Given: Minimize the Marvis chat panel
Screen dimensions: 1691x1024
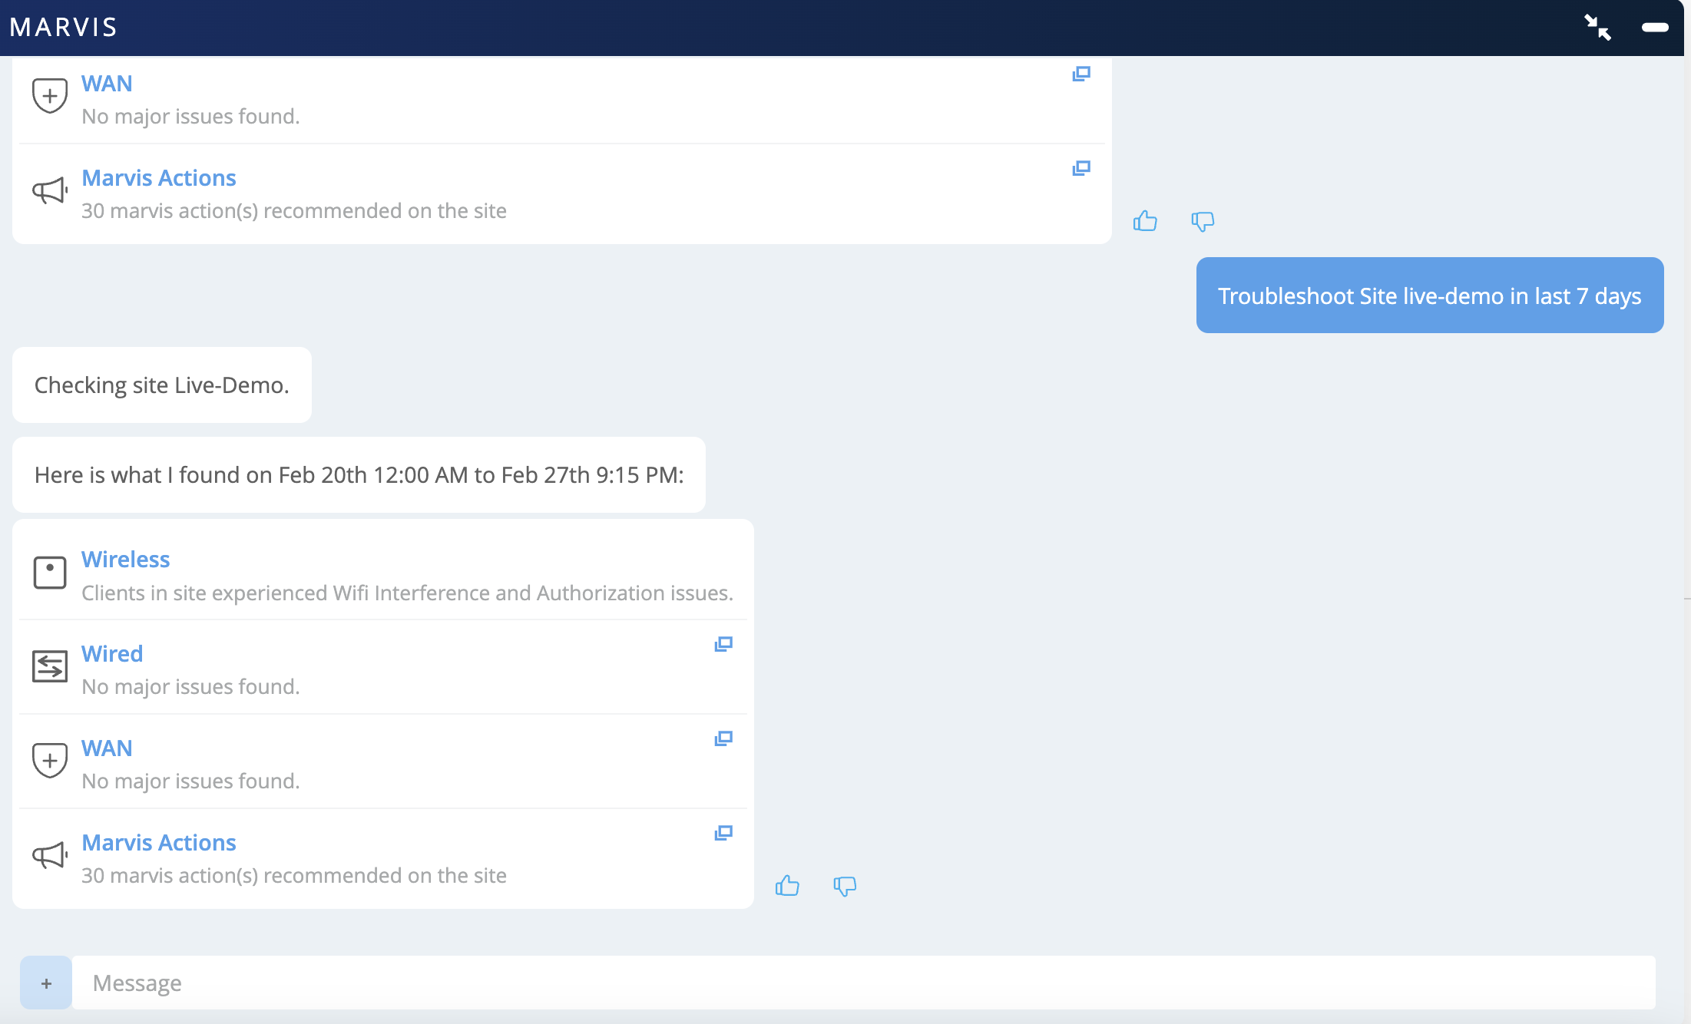Looking at the screenshot, I should (x=1655, y=28).
